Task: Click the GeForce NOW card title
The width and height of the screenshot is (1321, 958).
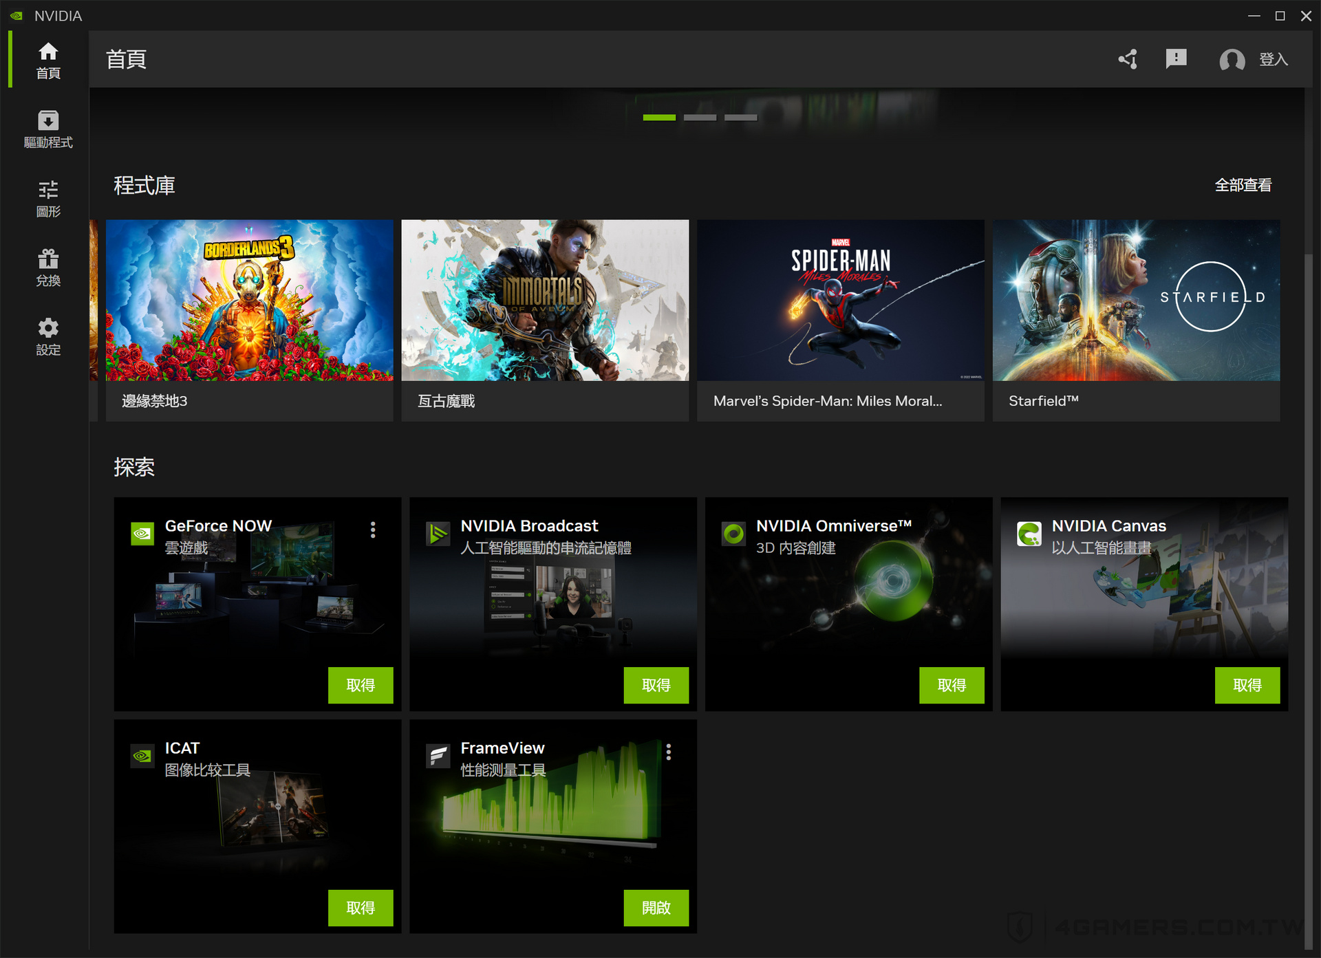Action: 219,526
